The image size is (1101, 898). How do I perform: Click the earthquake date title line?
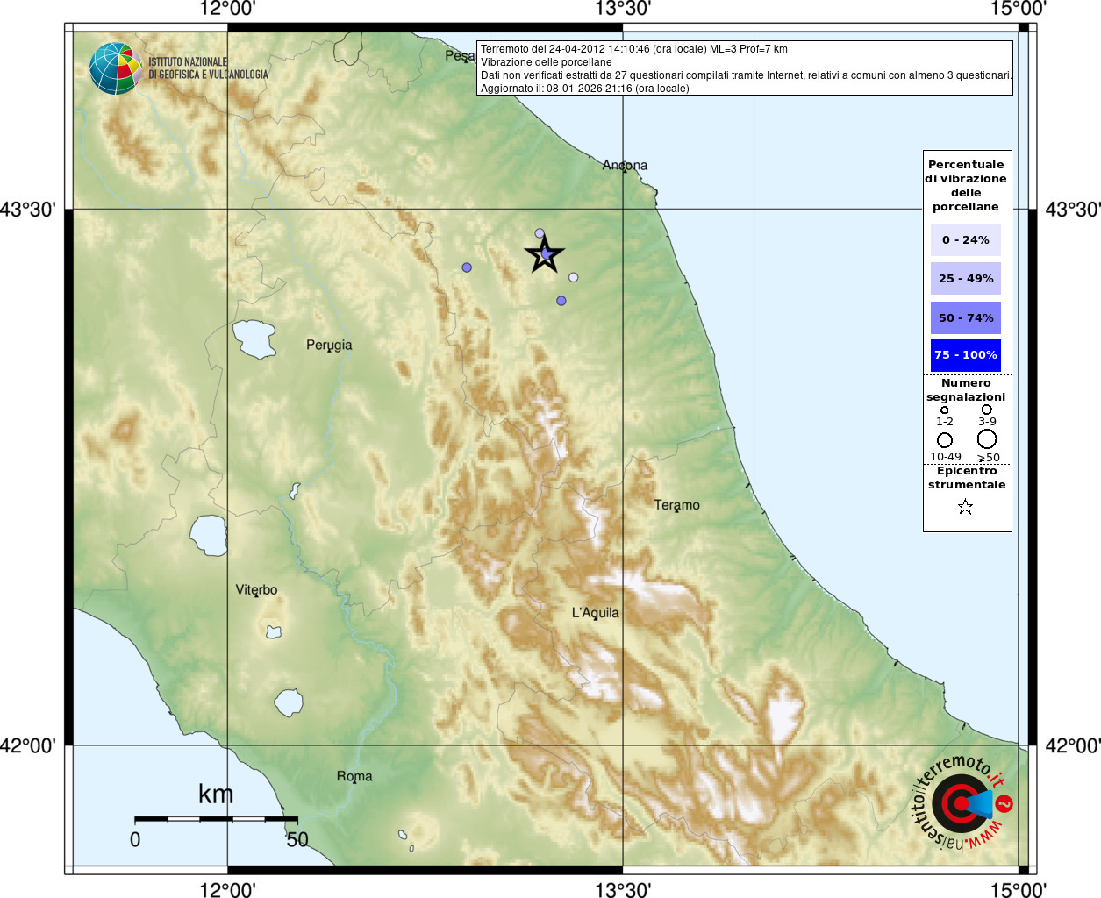point(634,49)
